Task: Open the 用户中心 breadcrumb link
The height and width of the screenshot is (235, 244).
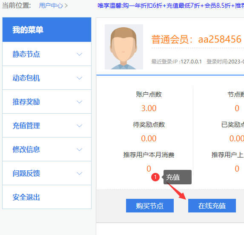Action: (51, 6)
